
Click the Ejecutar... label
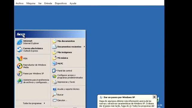pos(62,100)
